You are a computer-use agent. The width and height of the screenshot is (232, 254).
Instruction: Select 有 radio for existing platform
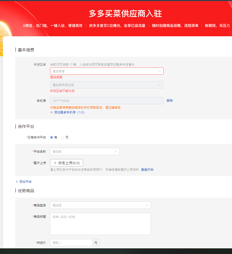point(52,137)
